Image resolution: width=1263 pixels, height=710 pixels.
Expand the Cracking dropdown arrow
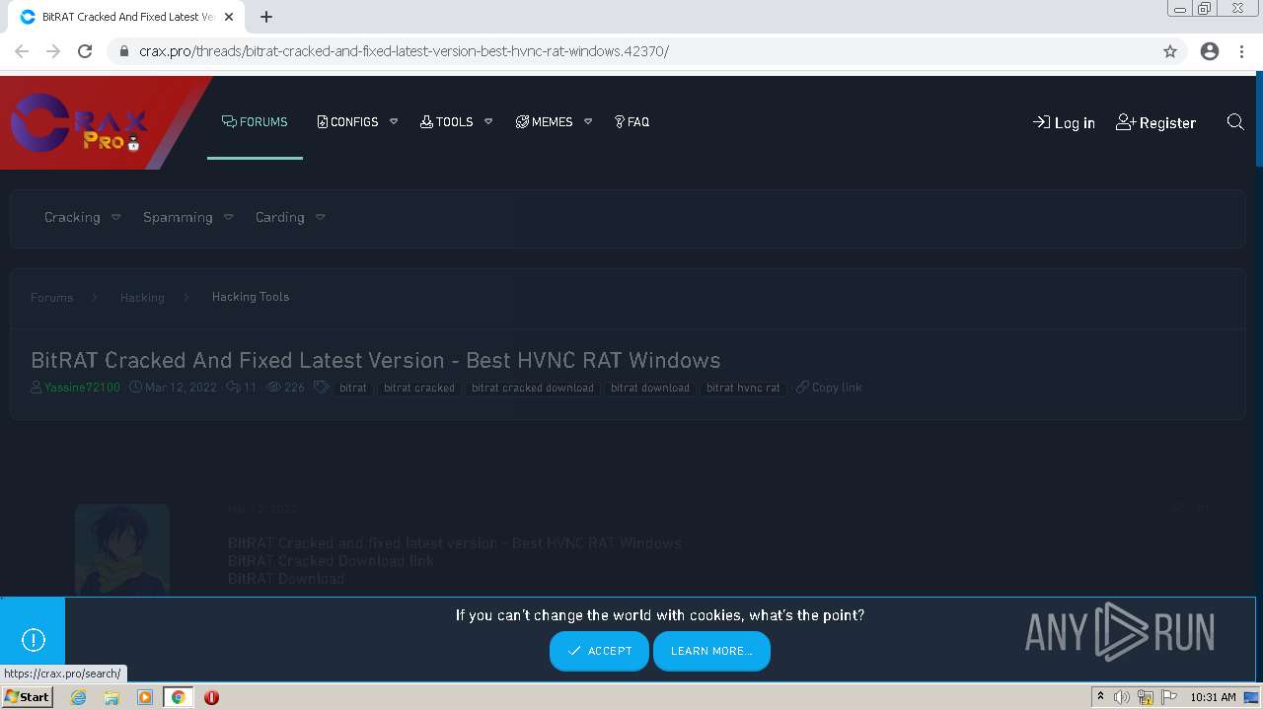(x=115, y=217)
